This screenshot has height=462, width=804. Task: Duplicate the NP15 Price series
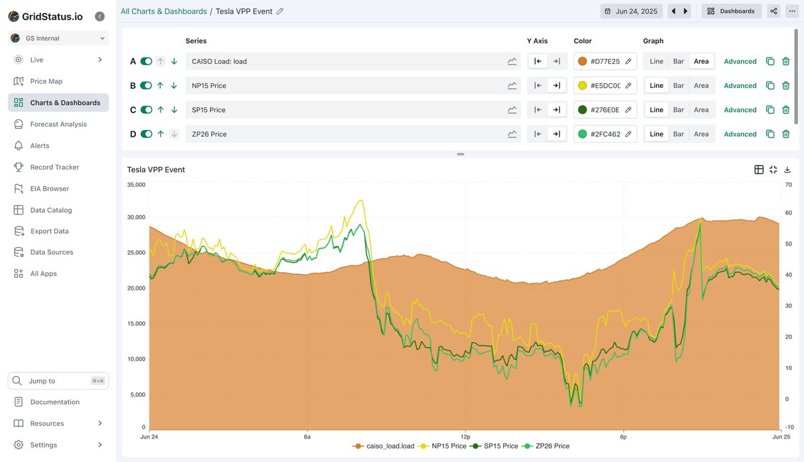[x=770, y=86]
